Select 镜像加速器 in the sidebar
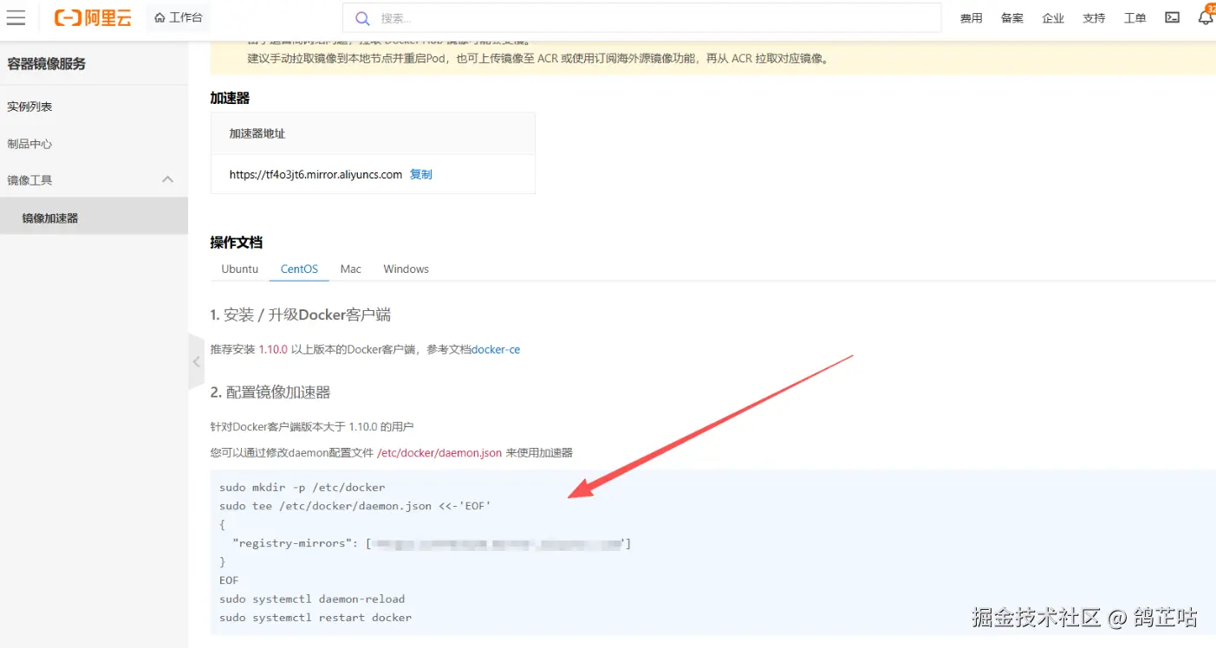Image resolution: width=1216 pixels, height=648 pixels. point(94,218)
